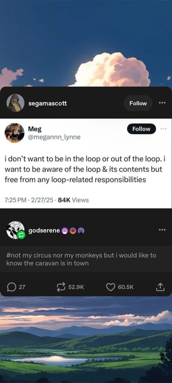
Task: Open the comments bubble icon
Action: click(11, 287)
